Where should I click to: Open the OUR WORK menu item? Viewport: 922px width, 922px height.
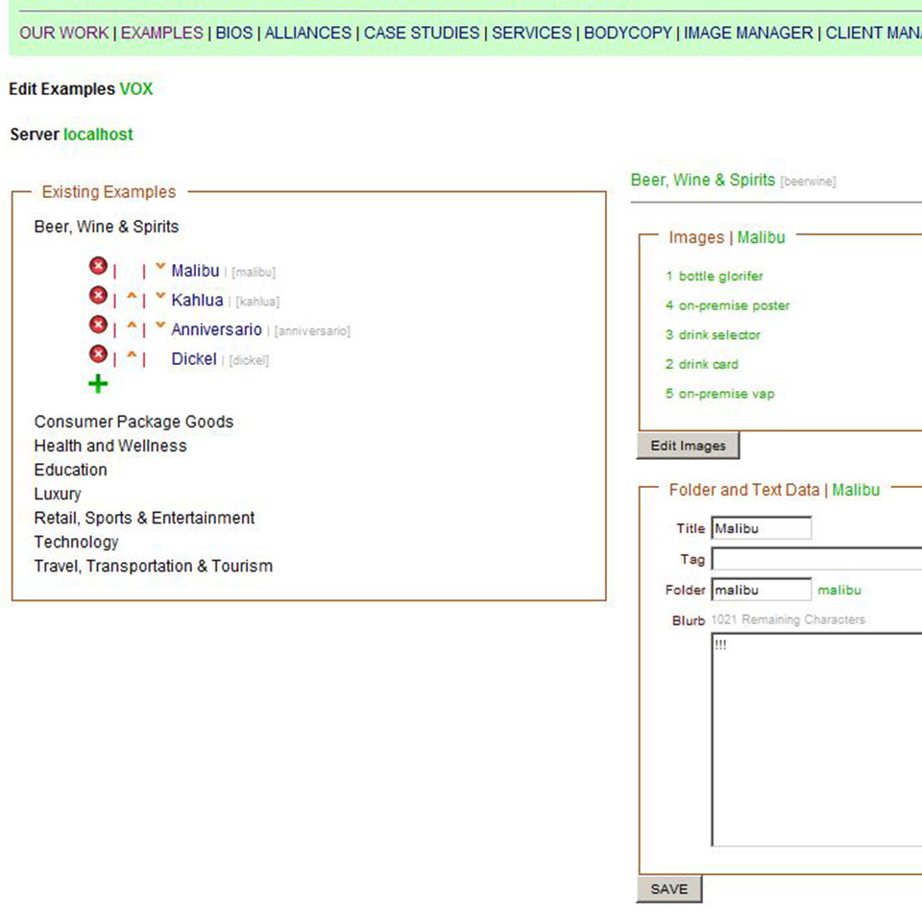click(x=64, y=33)
